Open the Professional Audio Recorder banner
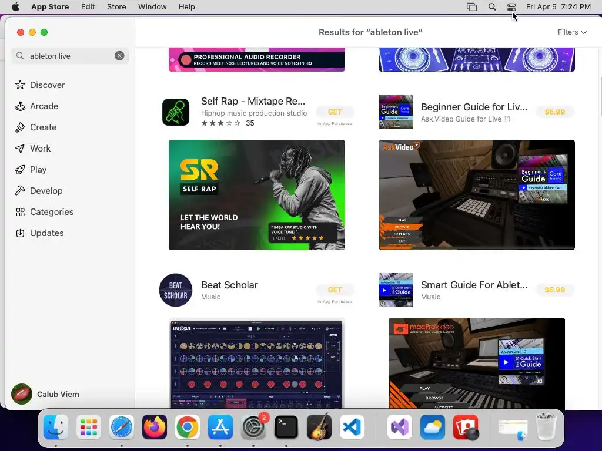 (x=257, y=59)
